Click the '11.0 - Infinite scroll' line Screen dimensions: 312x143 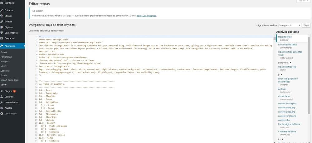pyautogui.click(x=52, y=135)
